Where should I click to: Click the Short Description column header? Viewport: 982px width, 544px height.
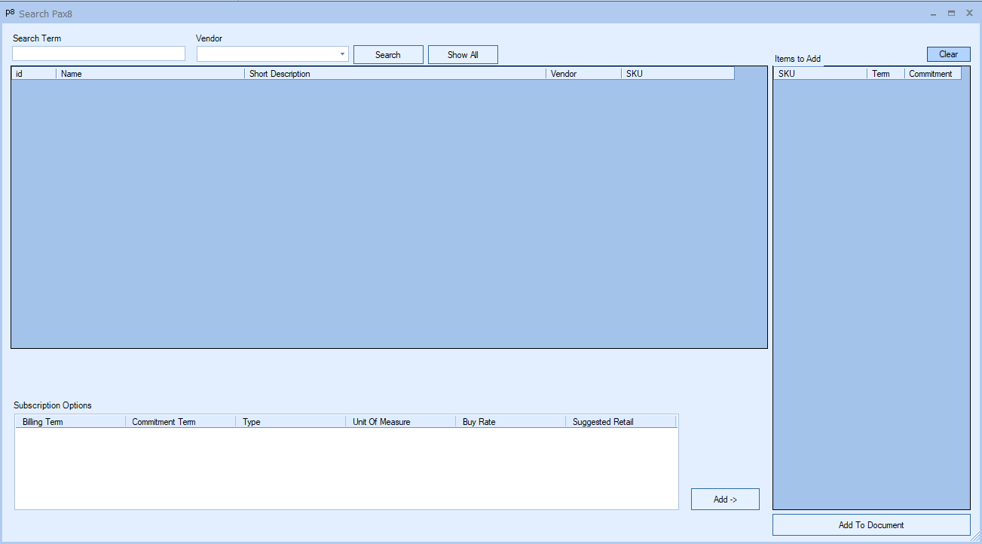pyautogui.click(x=395, y=74)
